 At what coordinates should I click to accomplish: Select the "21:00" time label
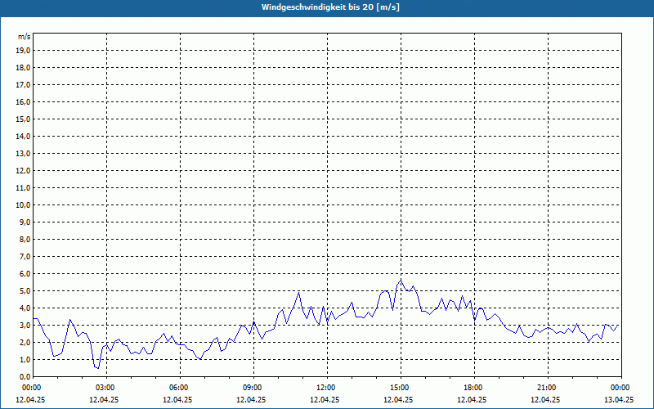pos(548,388)
